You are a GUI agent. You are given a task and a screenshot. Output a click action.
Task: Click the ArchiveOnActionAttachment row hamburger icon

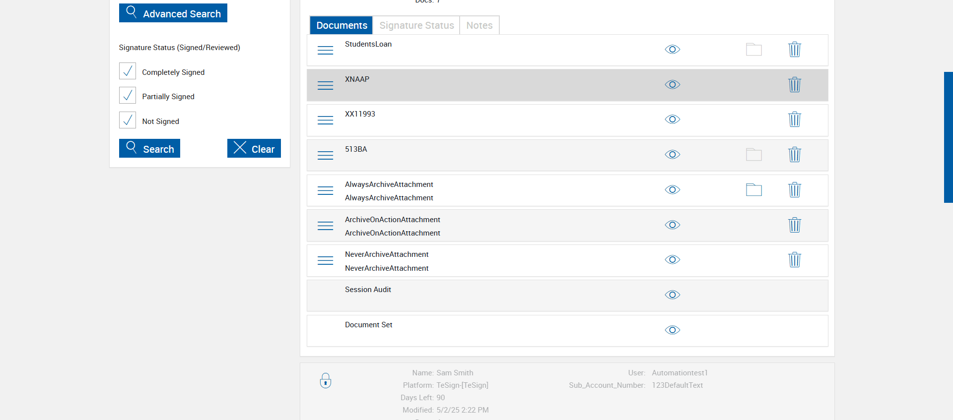pos(325,226)
